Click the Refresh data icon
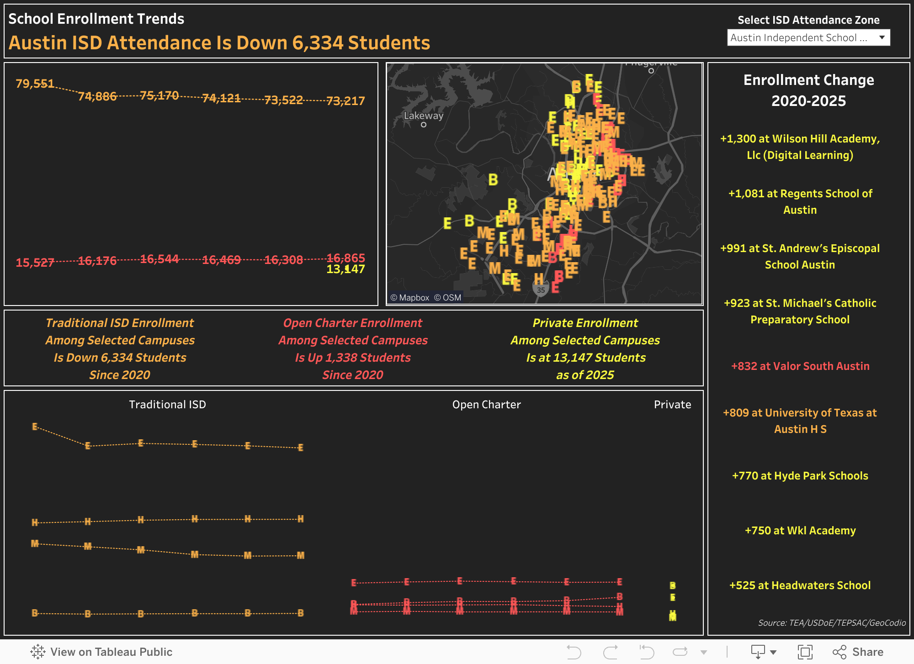Screen dimensions: 914x664 point(680,652)
